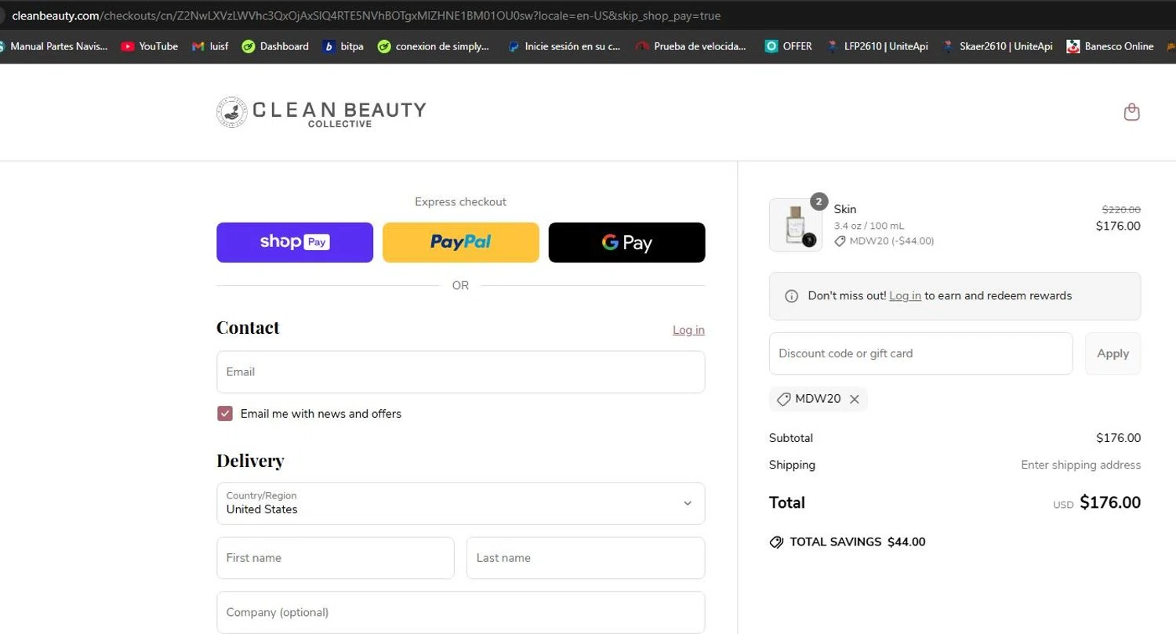Click Log in link in rewards banner

tap(905, 296)
